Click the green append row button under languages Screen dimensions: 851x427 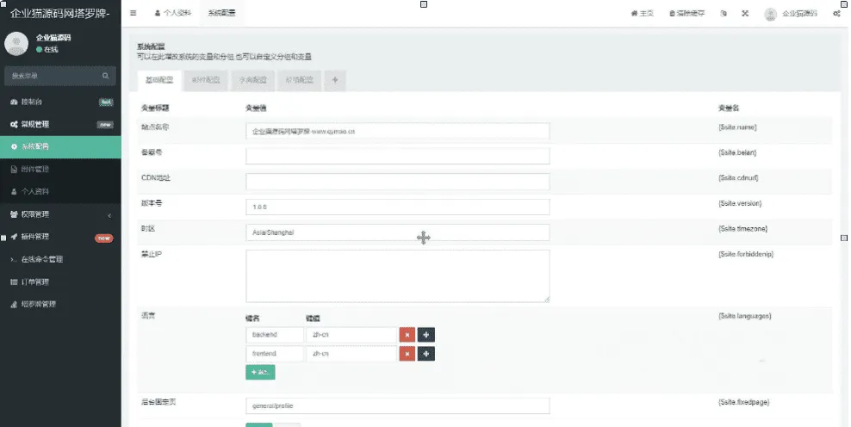coord(260,372)
